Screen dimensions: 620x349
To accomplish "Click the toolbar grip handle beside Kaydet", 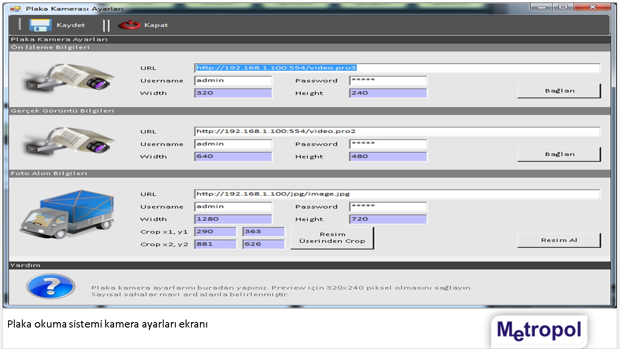I will pyautogui.click(x=20, y=25).
